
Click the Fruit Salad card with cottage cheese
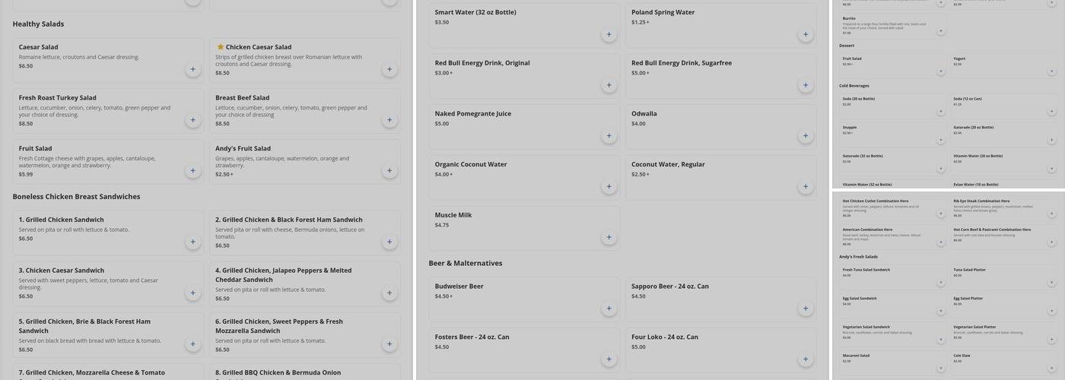[99, 160]
